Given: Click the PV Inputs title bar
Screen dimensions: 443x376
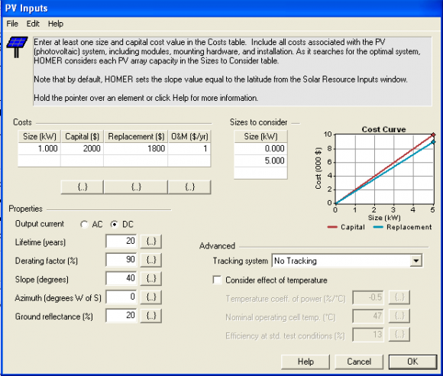Looking at the screenshot, I should click(x=221, y=8).
